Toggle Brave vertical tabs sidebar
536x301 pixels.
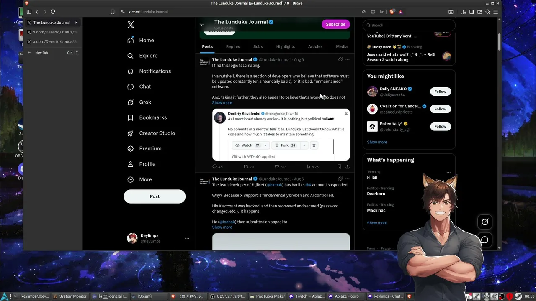[29, 12]
